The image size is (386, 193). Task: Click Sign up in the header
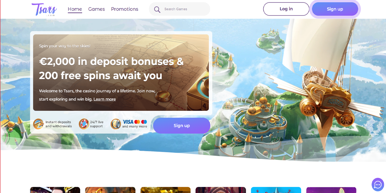pos(335,9)
